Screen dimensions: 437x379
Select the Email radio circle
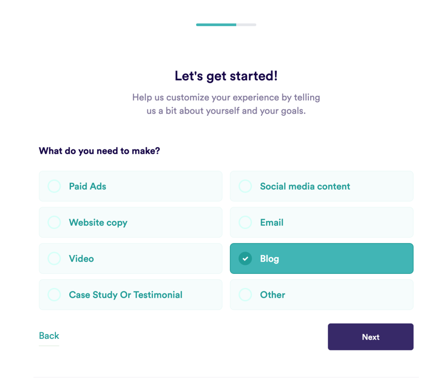point(245,223)
